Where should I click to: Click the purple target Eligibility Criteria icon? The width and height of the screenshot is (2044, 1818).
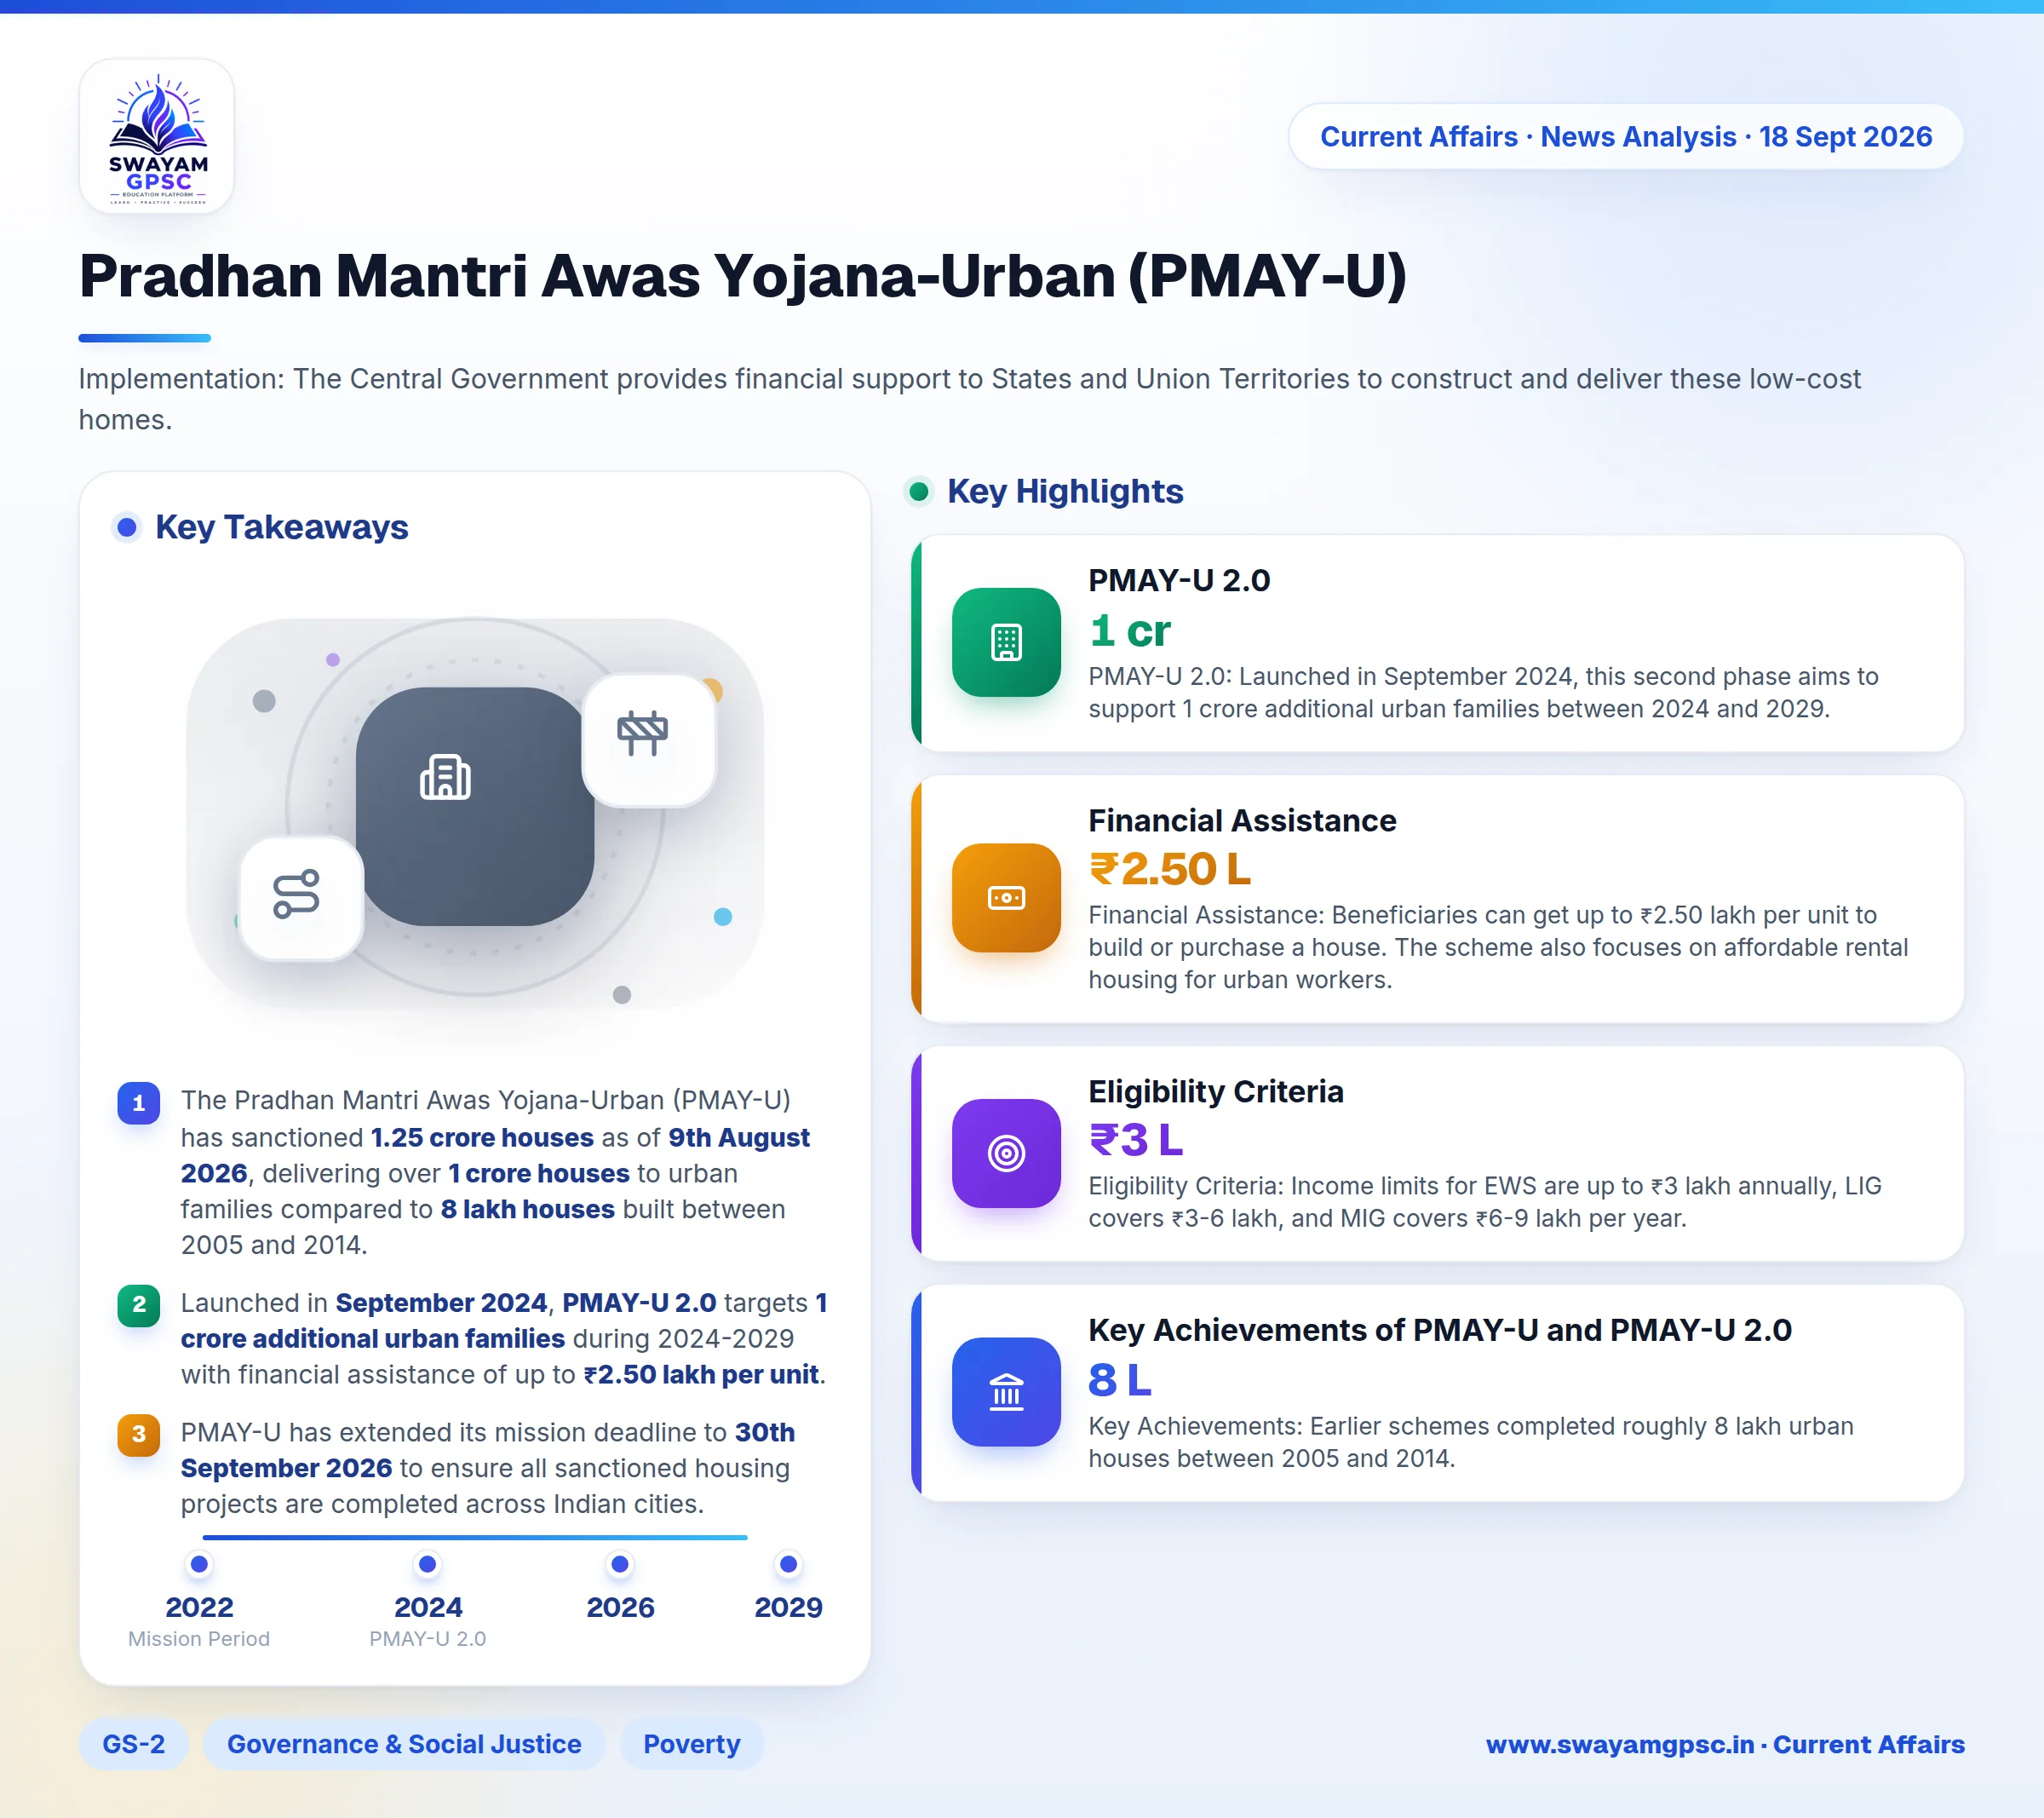(1006, 1154)
